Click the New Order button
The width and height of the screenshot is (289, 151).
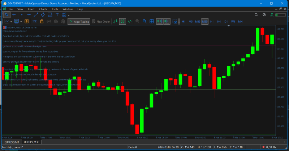point(101,22)
